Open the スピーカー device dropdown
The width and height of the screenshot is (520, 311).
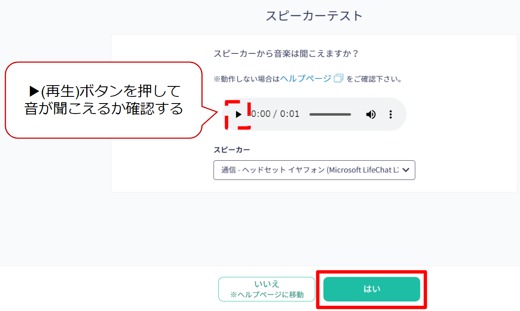pos(314,170)
